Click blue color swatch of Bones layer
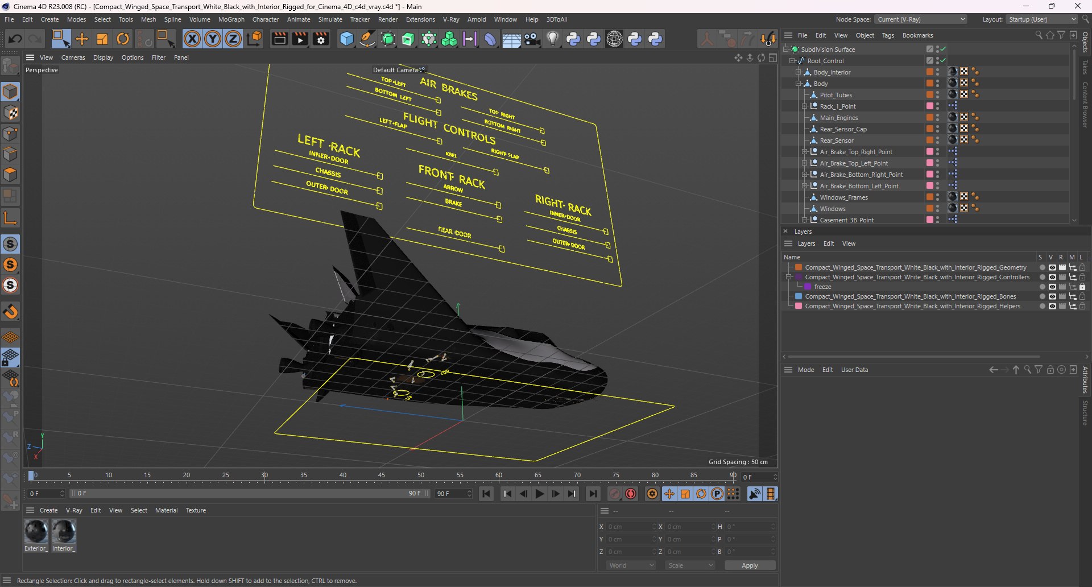The width and height of the screenshot is (1092, 587). 799,296
